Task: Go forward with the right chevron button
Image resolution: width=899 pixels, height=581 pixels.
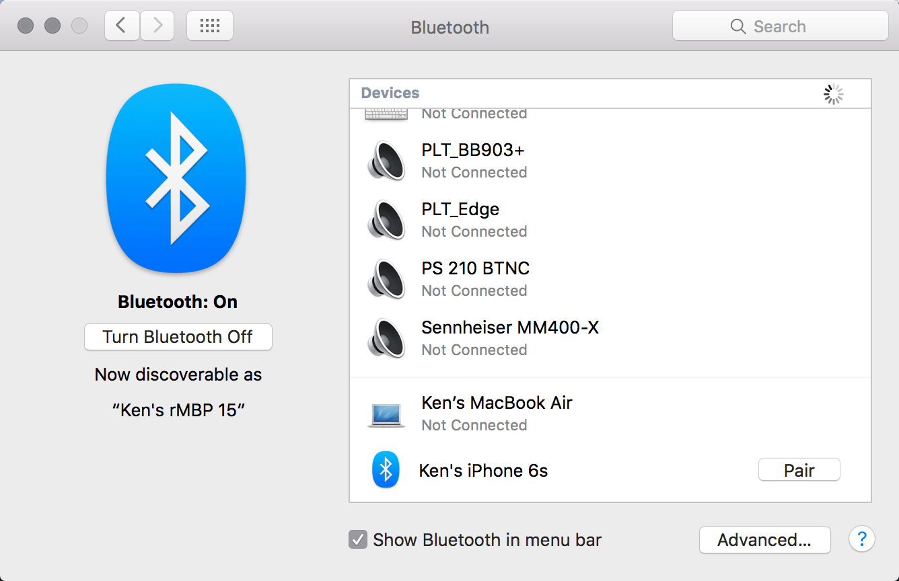Action: [x=157, y=26]
